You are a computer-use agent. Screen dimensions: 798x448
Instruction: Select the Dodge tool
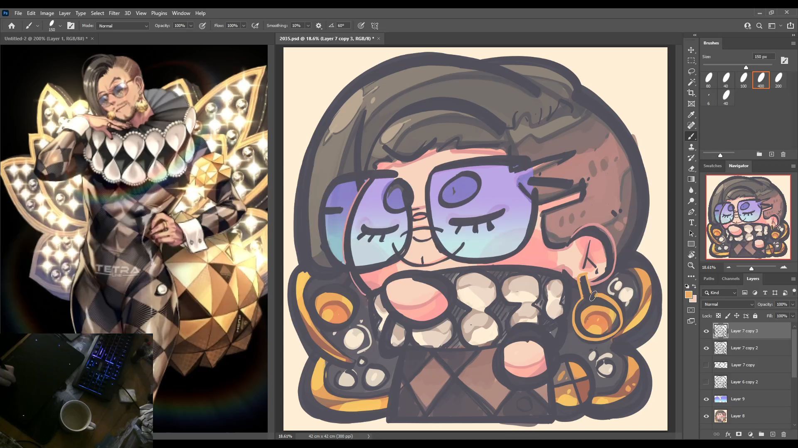click(x=691, y=201)
